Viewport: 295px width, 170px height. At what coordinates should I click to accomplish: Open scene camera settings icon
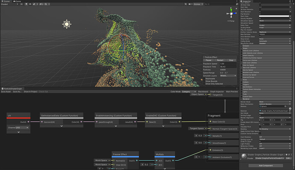pos(190,4)
